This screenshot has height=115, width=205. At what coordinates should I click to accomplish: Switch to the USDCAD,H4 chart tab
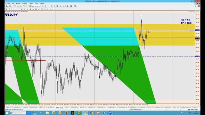click(x=75, y=107)
